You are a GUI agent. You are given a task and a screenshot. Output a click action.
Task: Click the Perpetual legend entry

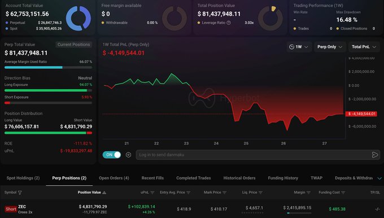click(x=18, y=23)
